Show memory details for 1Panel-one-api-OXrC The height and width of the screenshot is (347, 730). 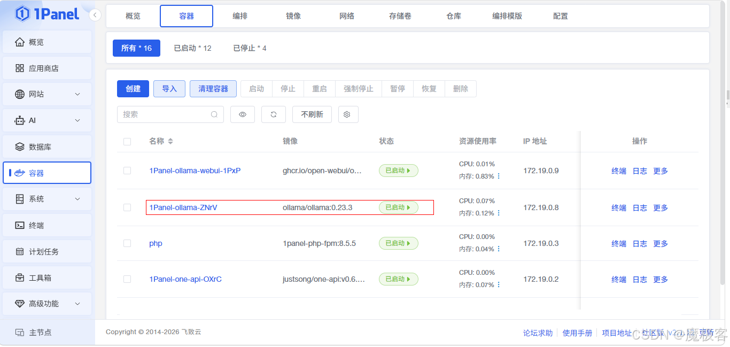[x=499, y=284]
